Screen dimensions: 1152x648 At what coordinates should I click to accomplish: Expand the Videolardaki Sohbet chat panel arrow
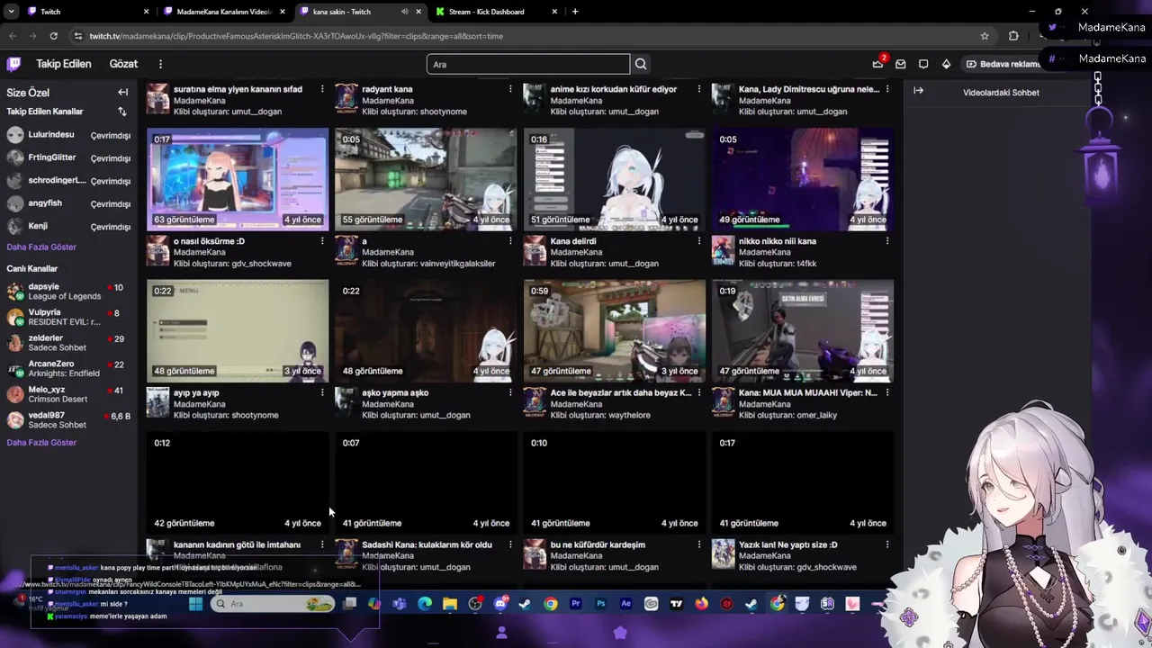(918, 91)
